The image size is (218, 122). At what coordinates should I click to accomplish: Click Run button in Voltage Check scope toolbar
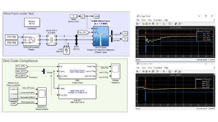point(146,24)
